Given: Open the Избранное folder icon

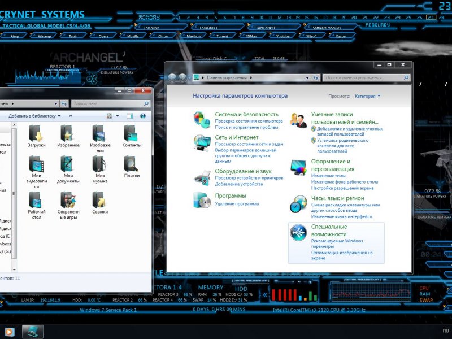Looking at the screenshot, I should 68,133.
